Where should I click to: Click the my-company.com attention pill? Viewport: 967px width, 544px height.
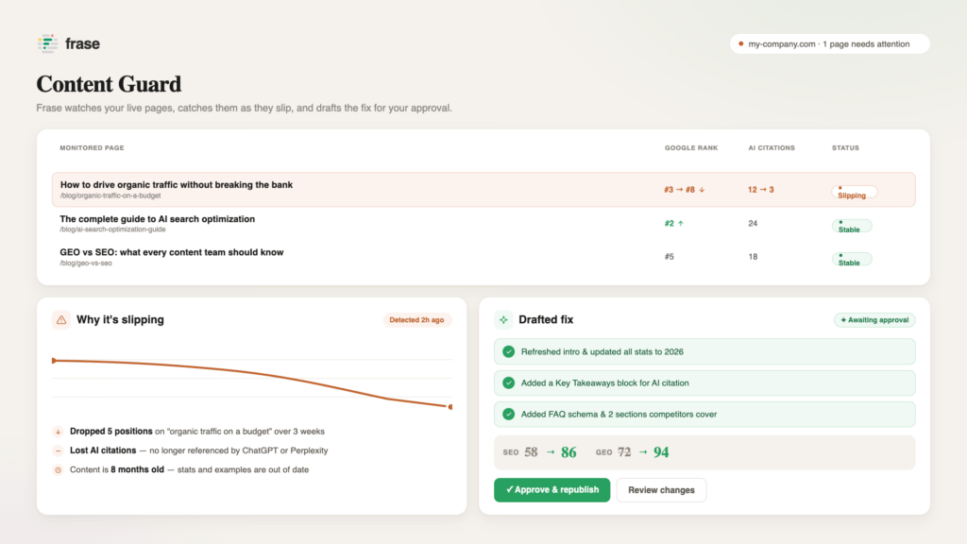point(829,43)
